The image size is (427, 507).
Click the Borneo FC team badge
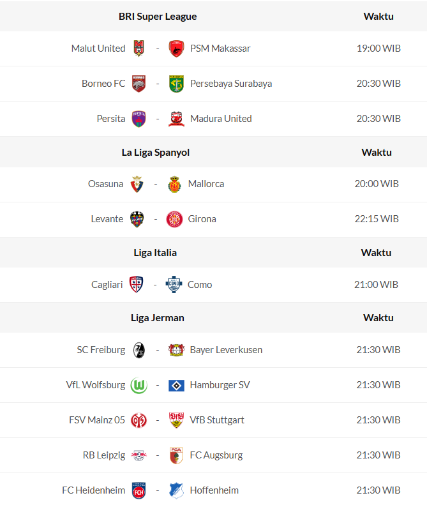(139, 84)
